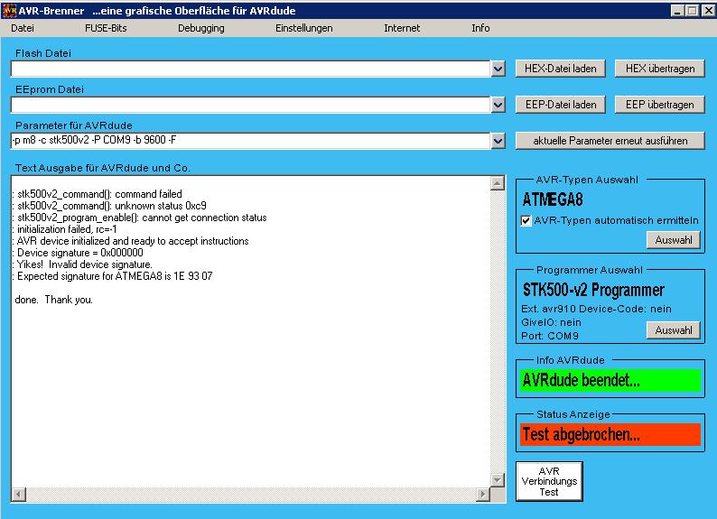
Task: Open the Debugging menu
Action: [201, 28]
